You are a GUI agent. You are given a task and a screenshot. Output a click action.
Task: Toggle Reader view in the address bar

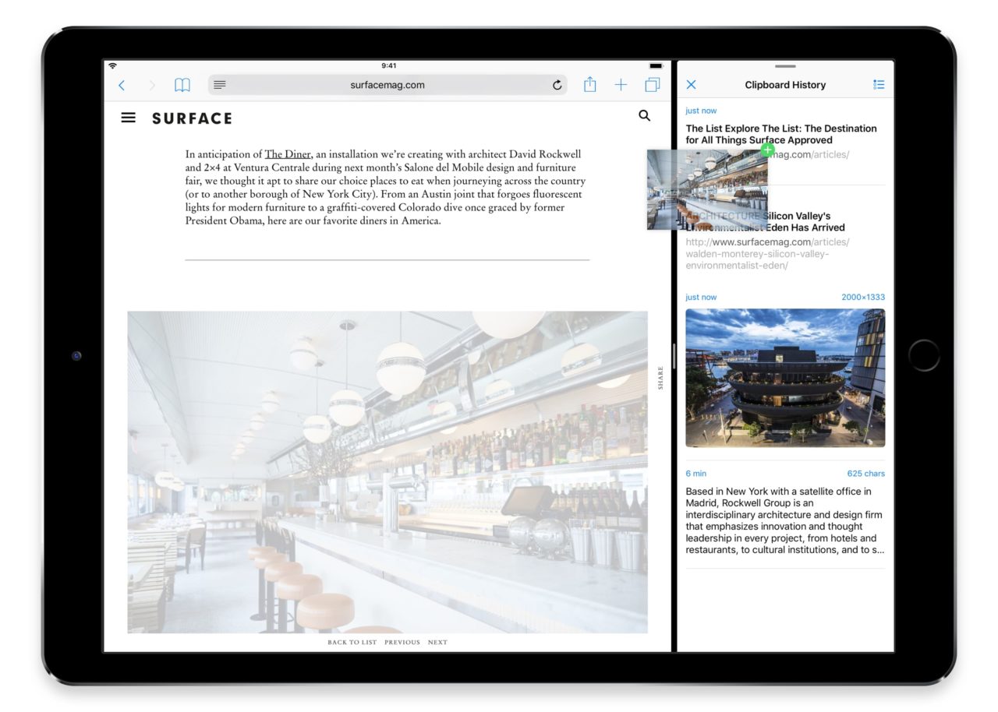[x=220, y=85]
